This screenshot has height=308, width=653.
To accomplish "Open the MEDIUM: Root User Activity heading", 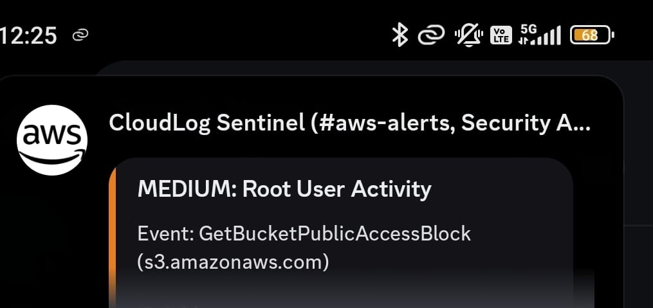I will point(284,189).
